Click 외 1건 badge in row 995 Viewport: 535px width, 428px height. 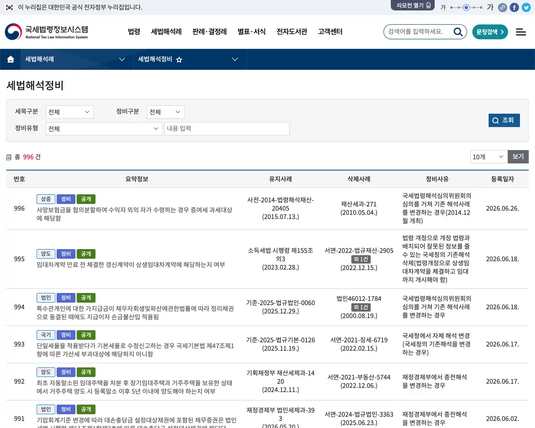[361, 259]
